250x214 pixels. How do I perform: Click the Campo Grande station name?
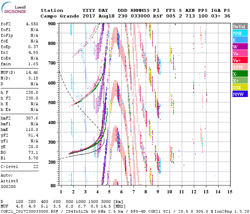click(x=60, y=16)
